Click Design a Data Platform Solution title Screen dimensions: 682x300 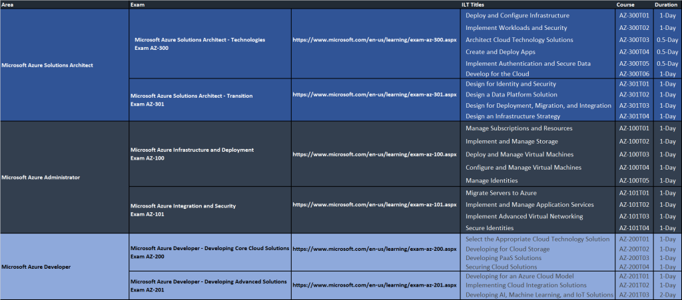[511, 94]
